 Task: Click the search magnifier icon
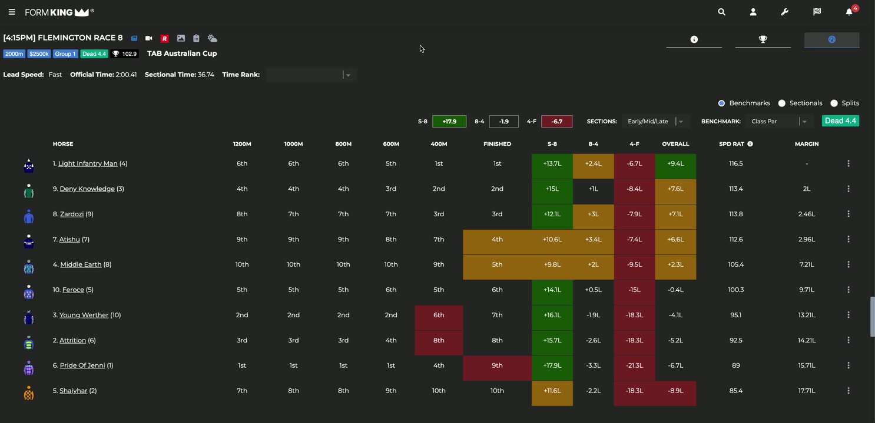click(721, 12)
